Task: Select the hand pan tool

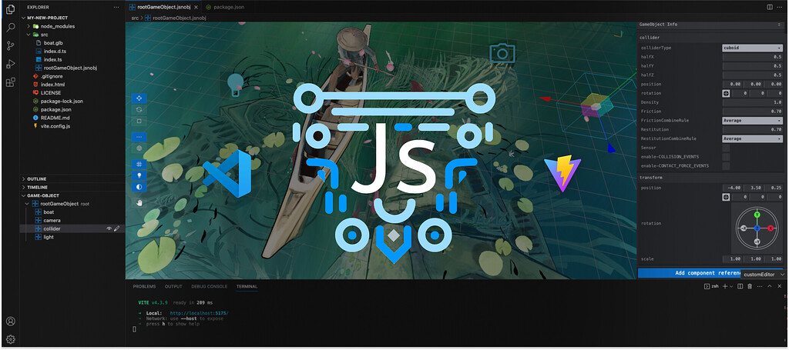Action: (139, 202)
